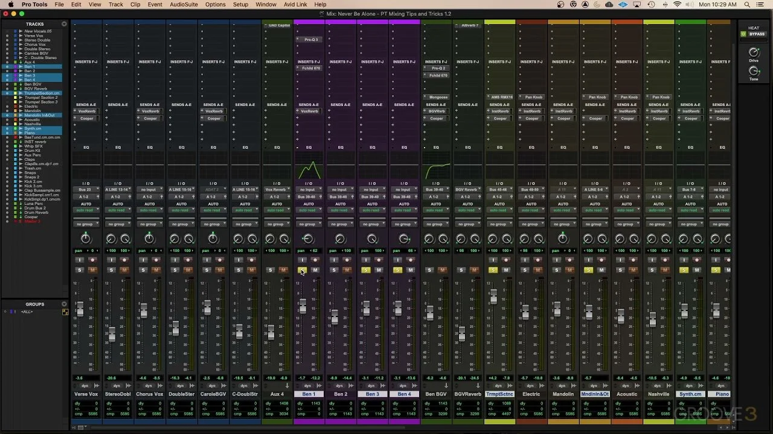Open Verse Vox output selector A 1-2
This screenshot has height=434, width=773.
click(x=86, y=197)
